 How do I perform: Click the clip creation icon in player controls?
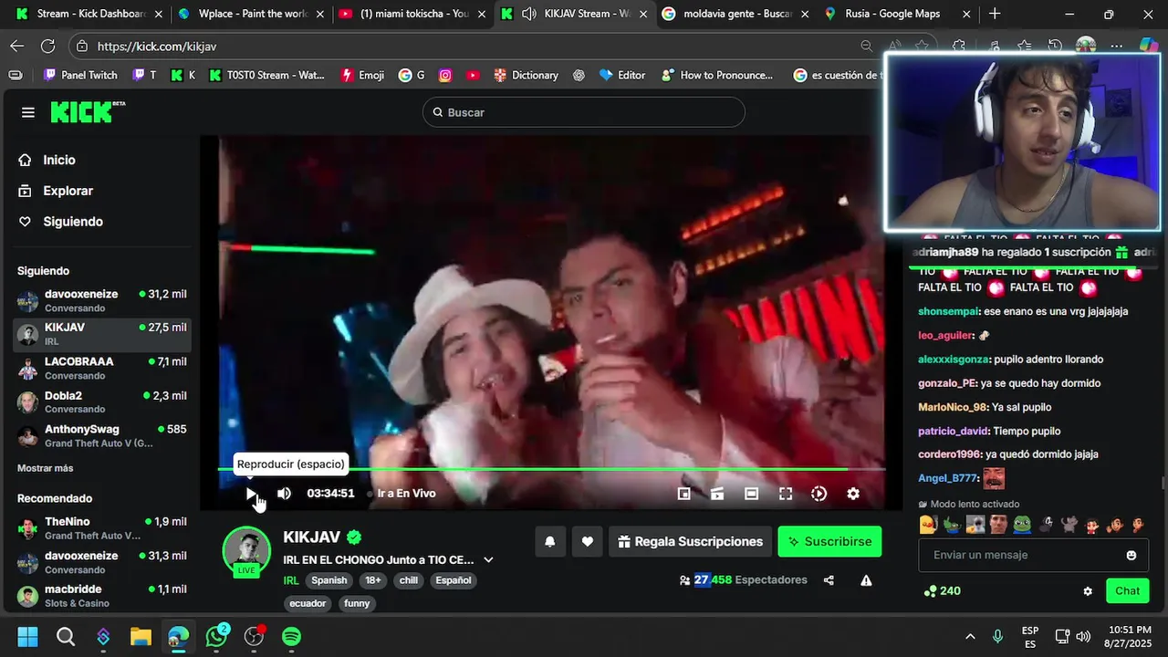pyautogui.click(x=717, y=494)
